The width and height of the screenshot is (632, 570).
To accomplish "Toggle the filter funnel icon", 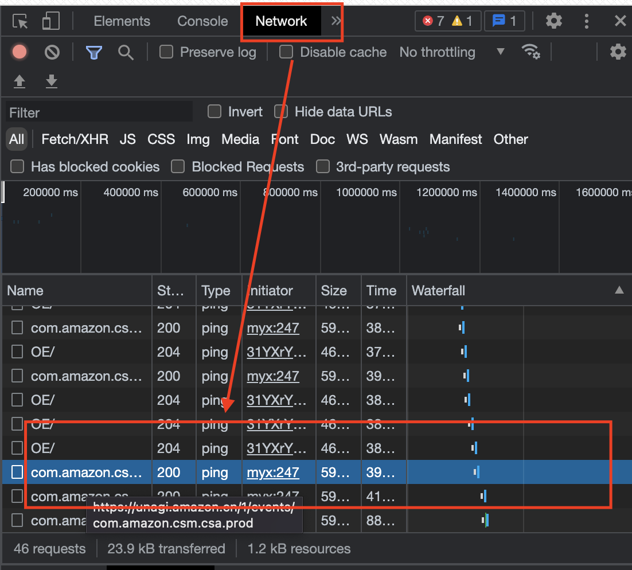I will tap(94, 52).
